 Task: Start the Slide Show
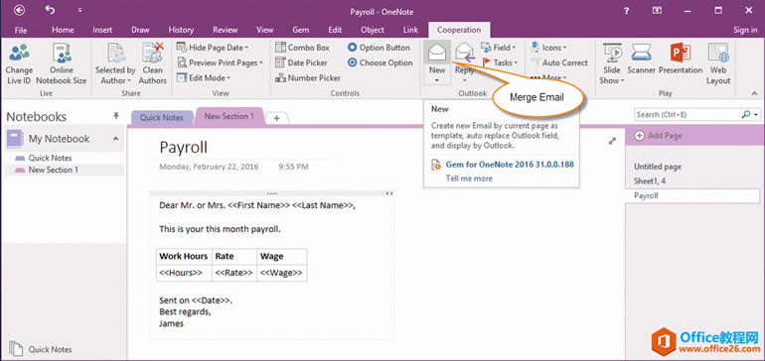(x=612, y=63)
